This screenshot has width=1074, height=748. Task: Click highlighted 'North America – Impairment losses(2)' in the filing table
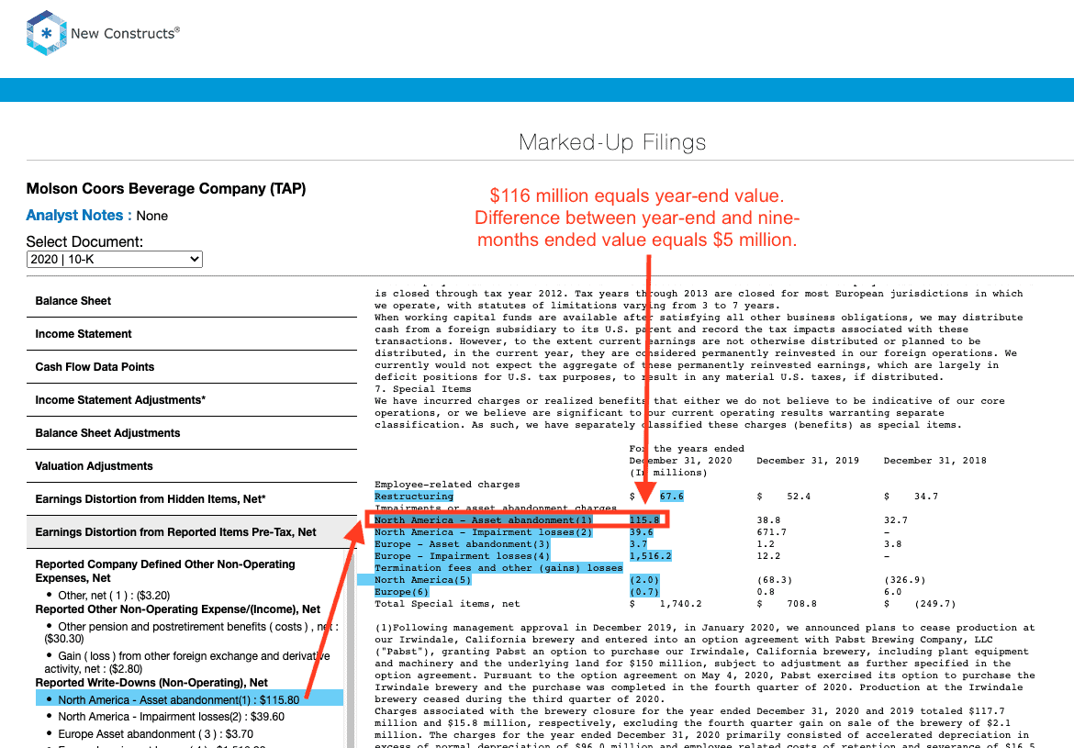483,532
